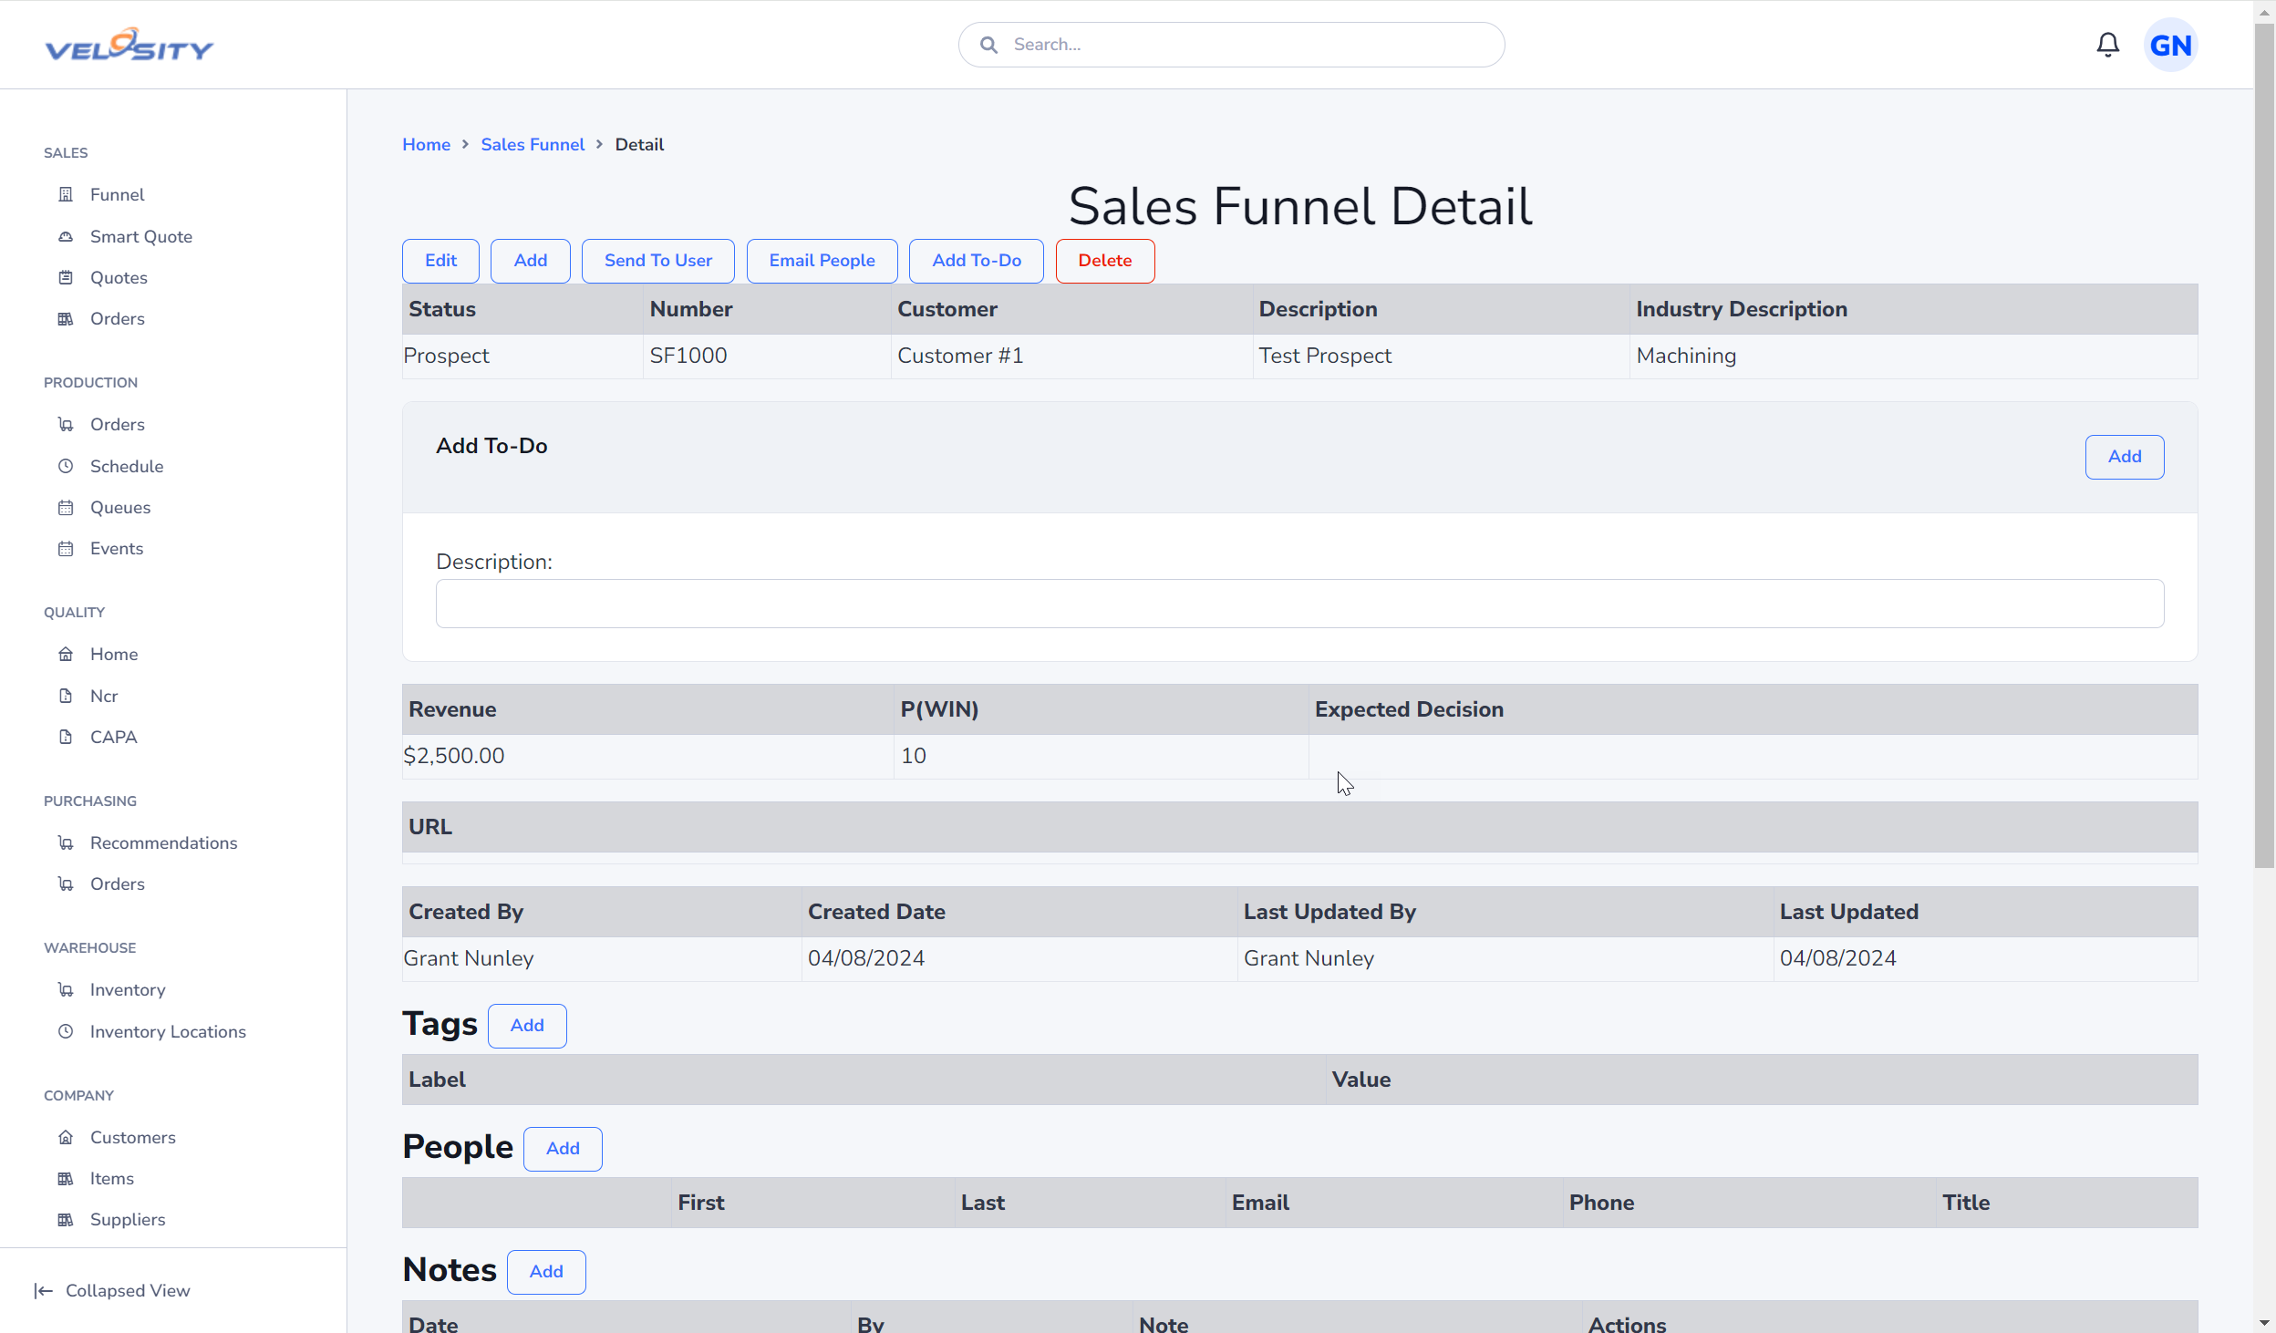Click the Schedule clock icon
The width and height of the screenshot is (2276, 1333).
66,466
